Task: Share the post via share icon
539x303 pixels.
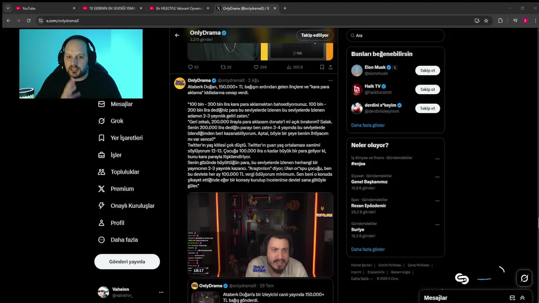Action: [x=331, y=67]
